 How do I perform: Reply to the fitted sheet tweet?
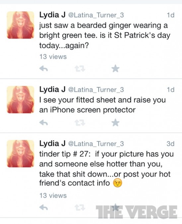pos(44,123)
